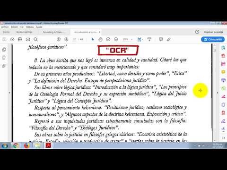Switch to the Inicio tab

coord(6,32)
